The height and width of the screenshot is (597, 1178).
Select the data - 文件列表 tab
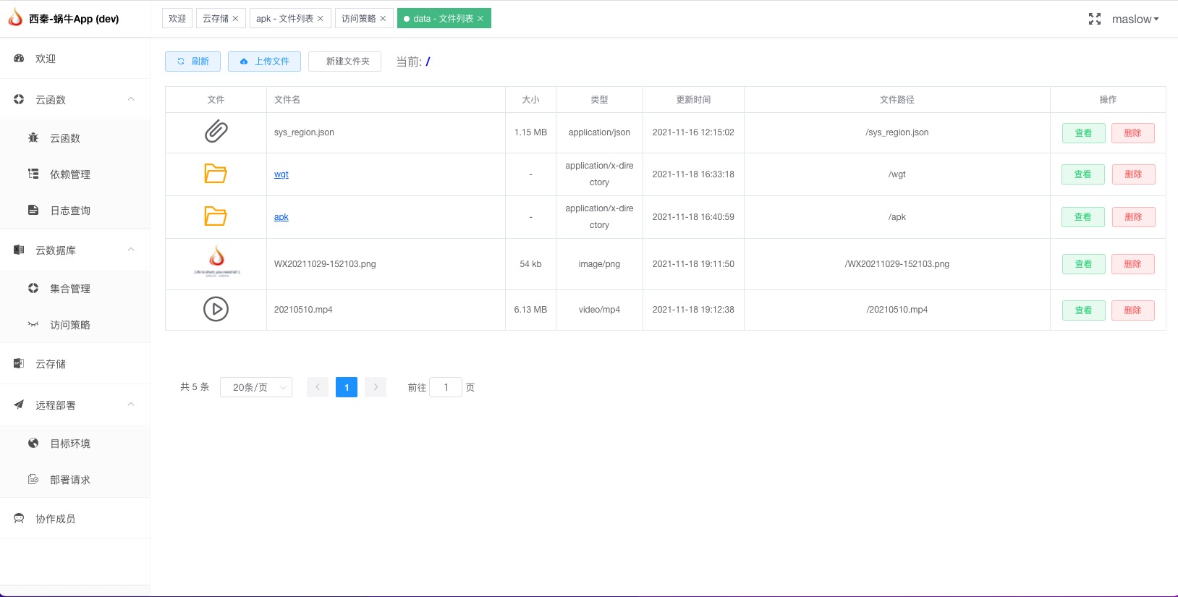click(444, 19)
